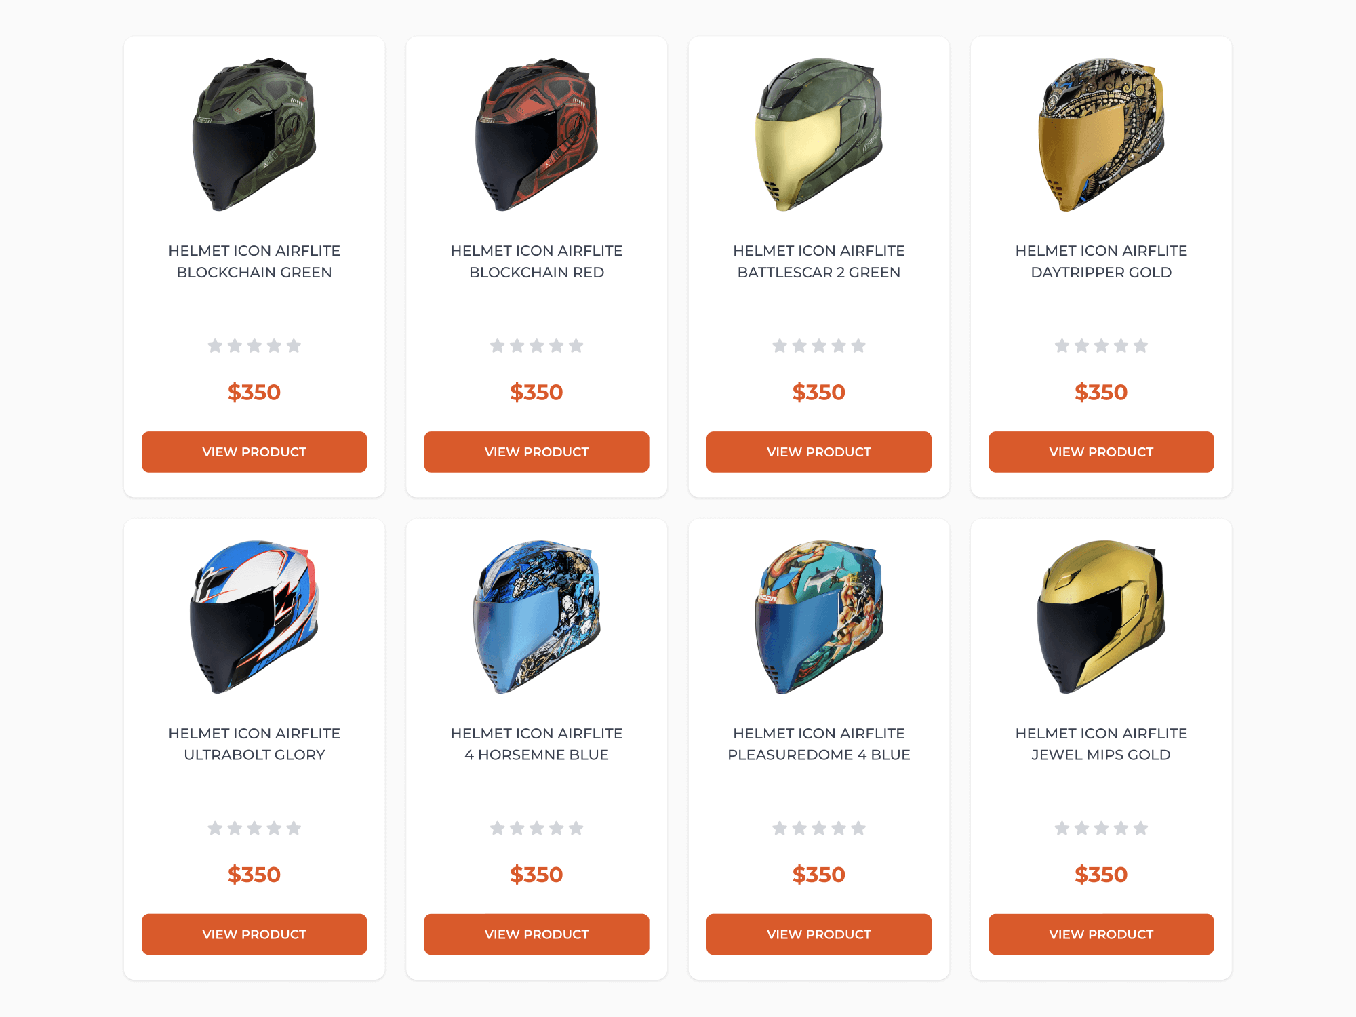Rate Blockchain Green helmet five stars
This screenshot has height=1017, width=1356.
294,346
